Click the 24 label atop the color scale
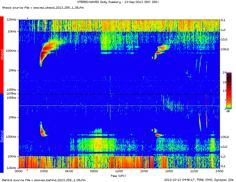Screen dimensions: 236x182 pyautogui.click(x=225, y=72)
